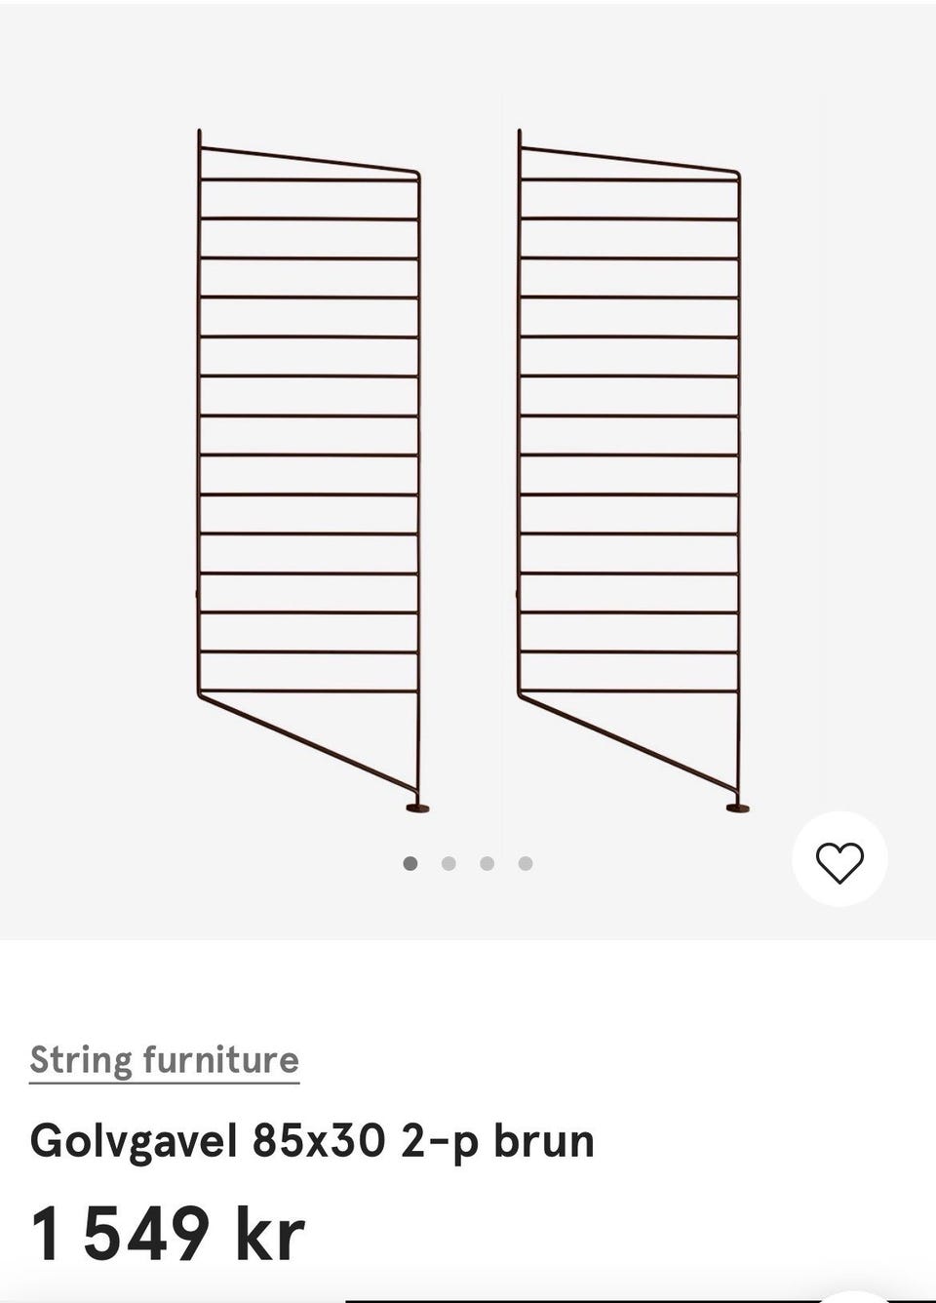936x1303 pixels.
Task: Click the right panel's top wall pin
Action: point(520,137)
